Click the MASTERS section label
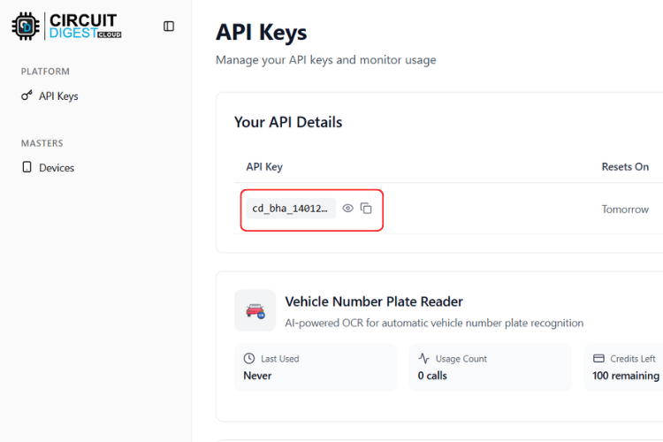 pyautogui.click(x=42, y=143)
